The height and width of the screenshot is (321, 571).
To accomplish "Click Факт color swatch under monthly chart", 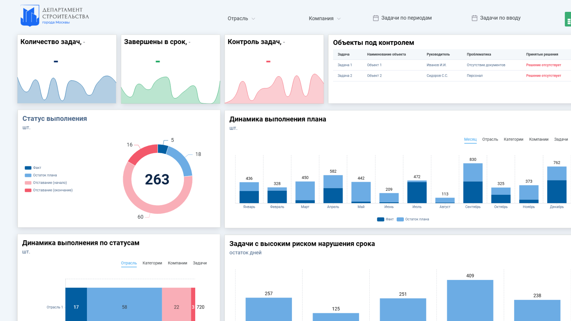I will tap(380, 219).
